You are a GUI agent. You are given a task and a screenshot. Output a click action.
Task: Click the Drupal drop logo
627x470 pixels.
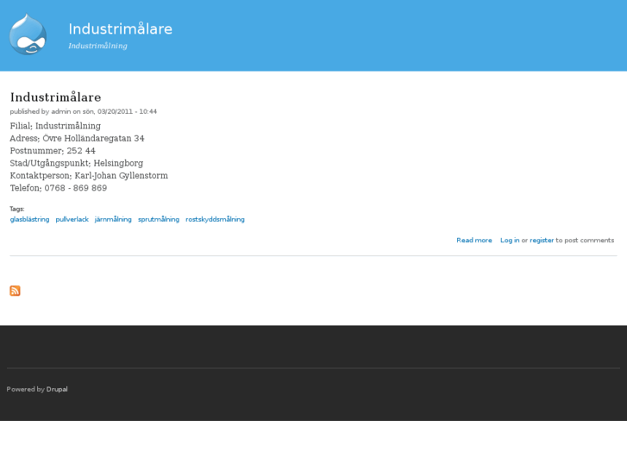28,34
